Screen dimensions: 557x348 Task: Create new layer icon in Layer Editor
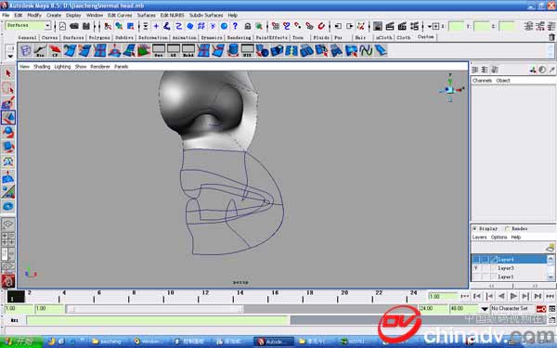click(551, 247)
